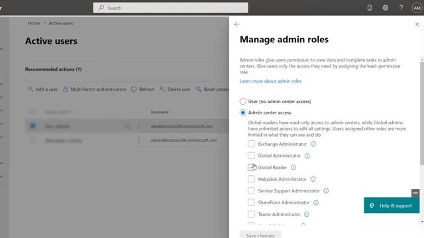Open Learn more about admin roles link
The width and height of the screenshot is (424, 238).
tap(270, 81)
